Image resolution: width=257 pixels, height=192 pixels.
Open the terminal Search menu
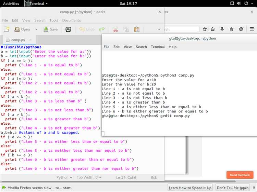point(141,47)
